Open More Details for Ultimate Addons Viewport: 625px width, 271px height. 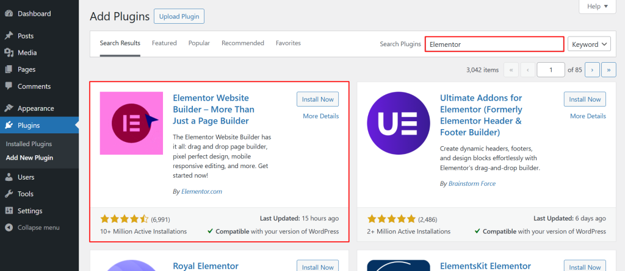pyautogui.click(x=588, y=116)
